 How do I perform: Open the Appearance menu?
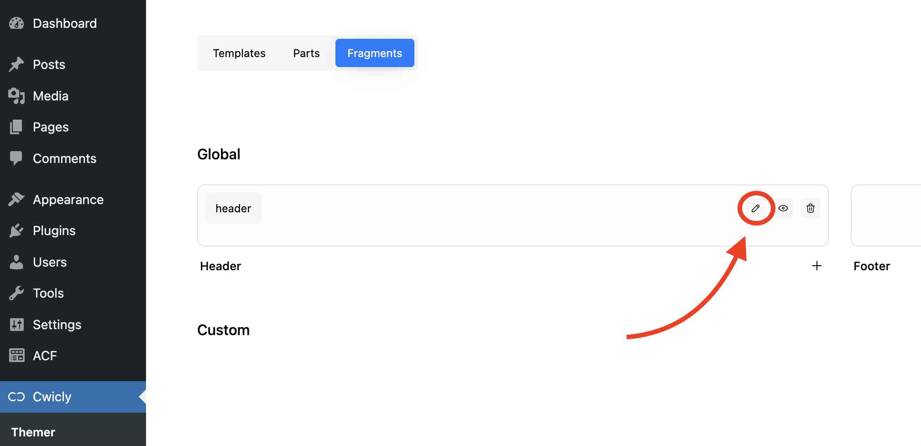(68, 199)
